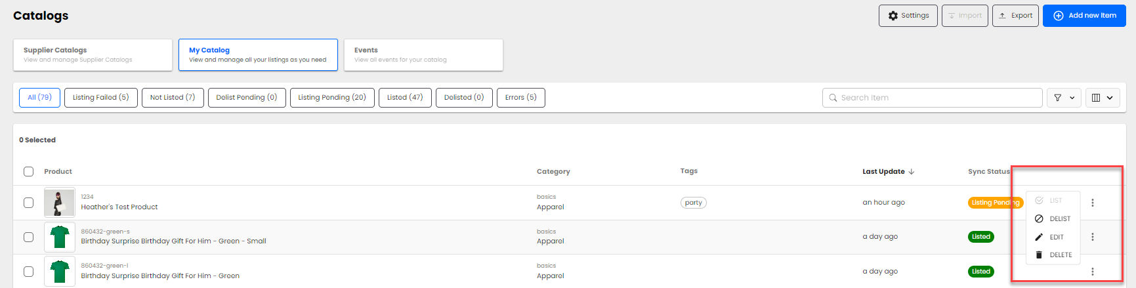Select the DELIST option in the context menu
This screenshot has width=1136, height=288.
click(x=1053, y=219)
